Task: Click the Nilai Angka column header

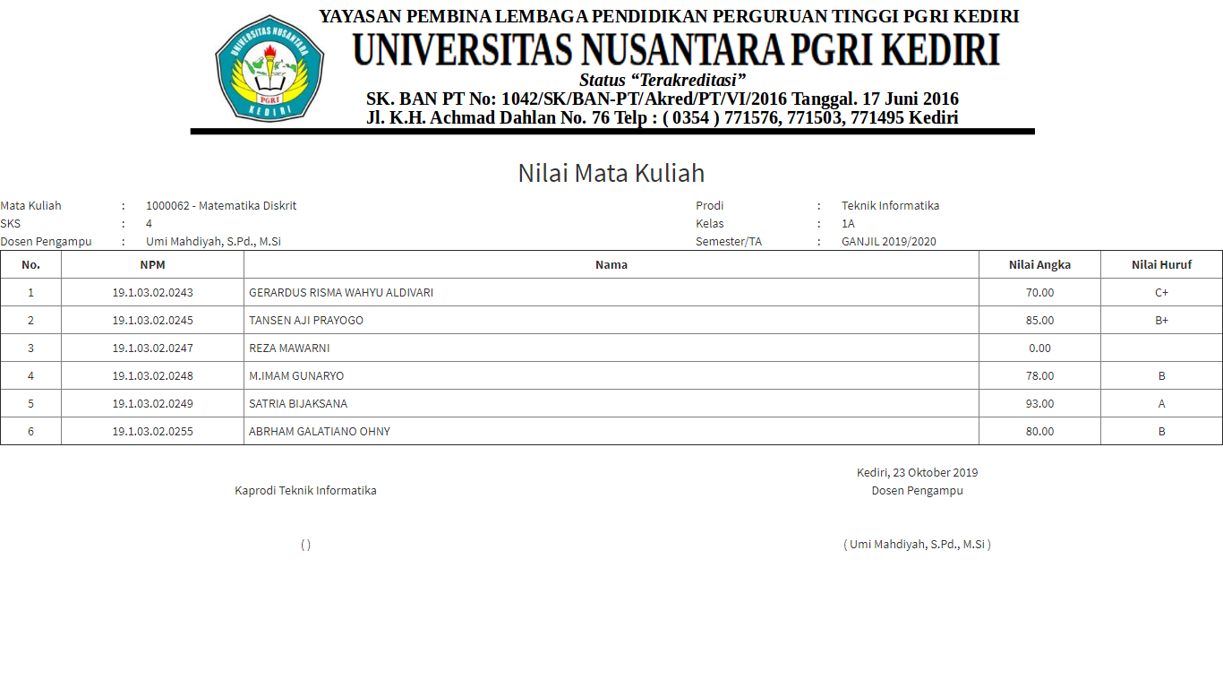Action: click(x=1039, y=264)
